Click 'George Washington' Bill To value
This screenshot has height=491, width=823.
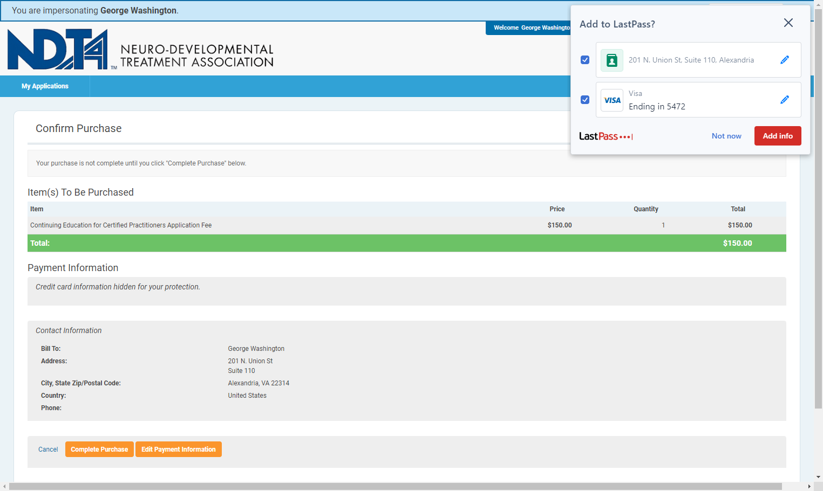click(x=256, y=349)
